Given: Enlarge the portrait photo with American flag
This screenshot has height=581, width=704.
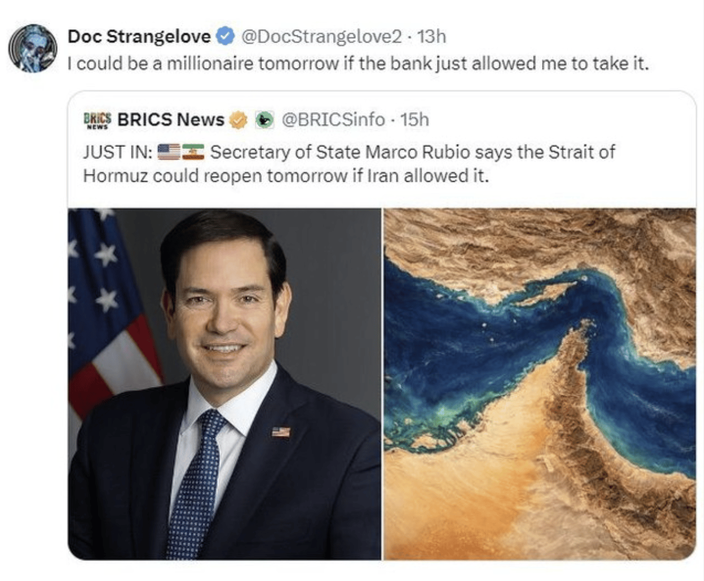Looking at the screenshot, I should (224, 384).
